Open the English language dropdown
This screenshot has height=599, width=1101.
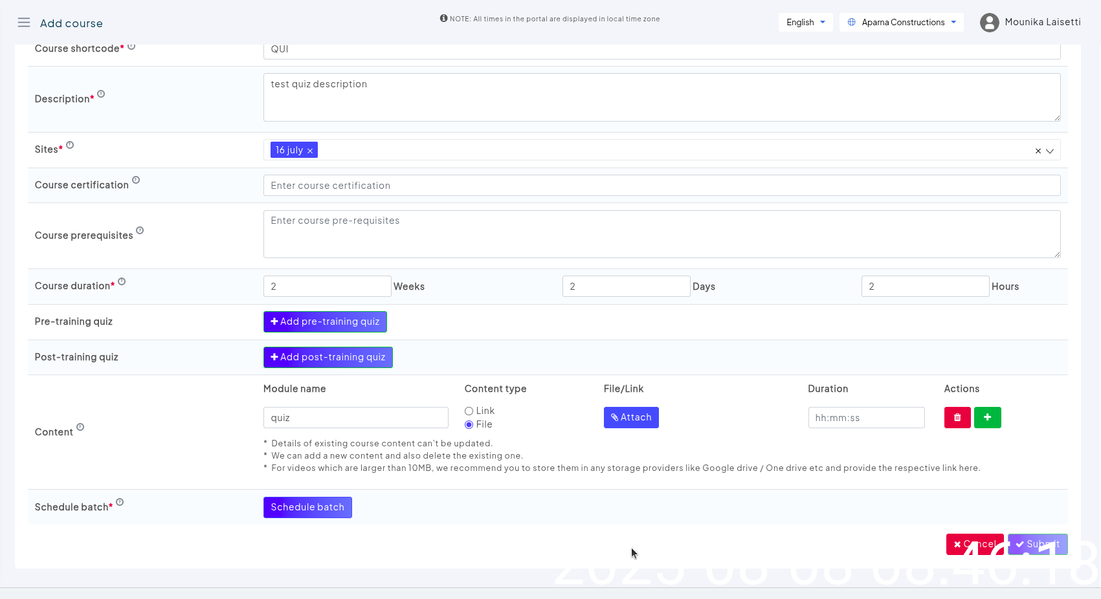point(805,23)
